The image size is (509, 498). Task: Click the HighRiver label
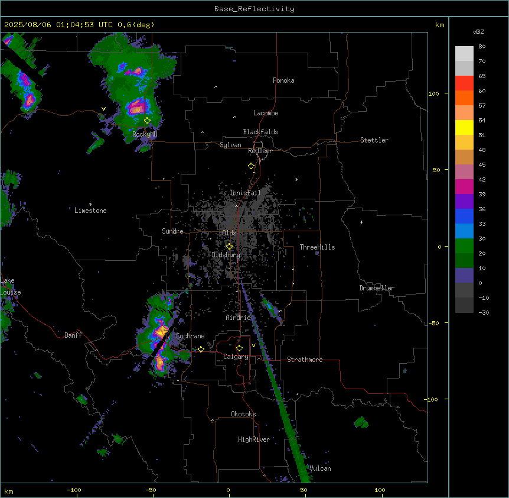click(254, 439)
